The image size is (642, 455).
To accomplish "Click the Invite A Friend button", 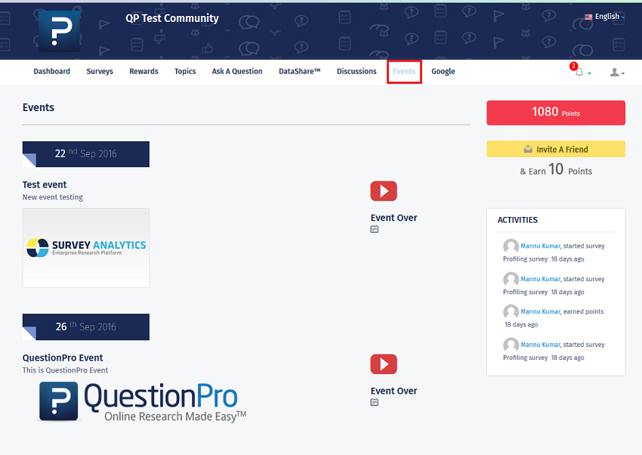I will click(x=556, y=150).
